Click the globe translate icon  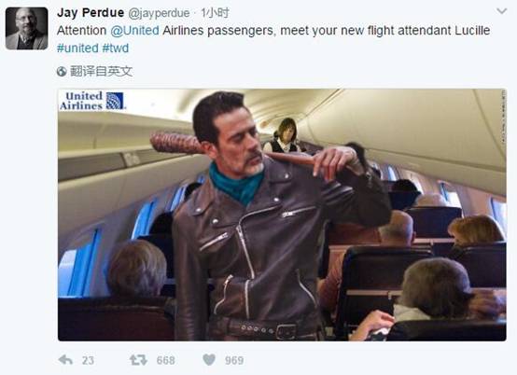62,71
